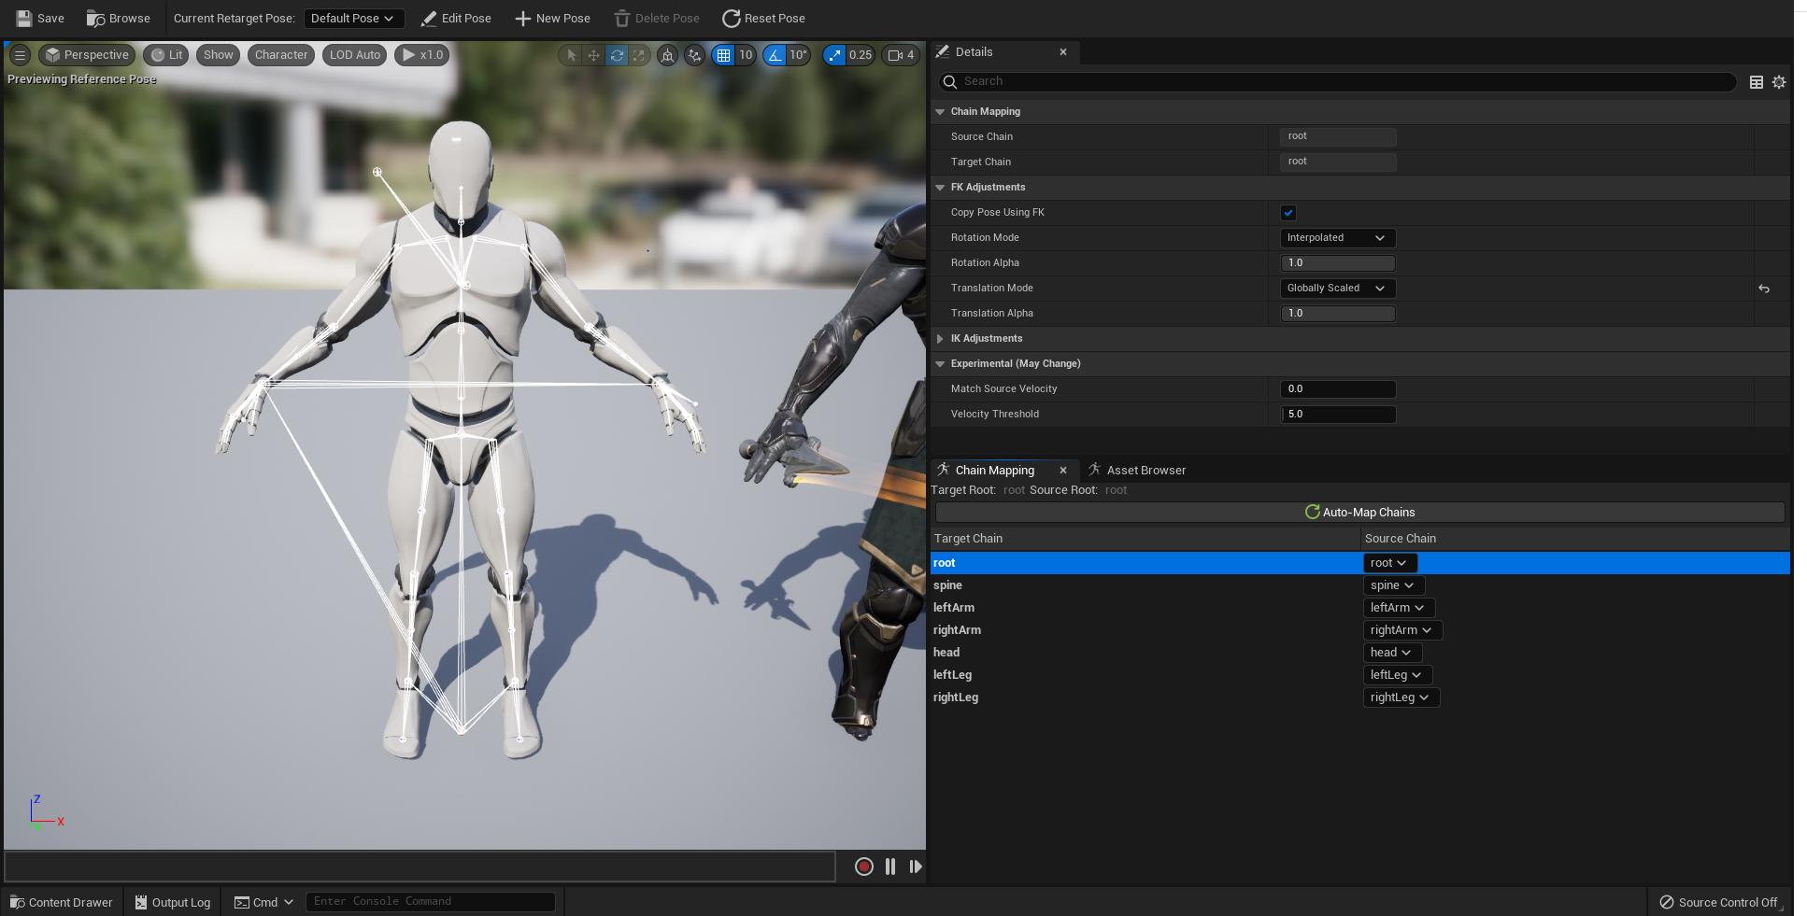Click the record button below the viewport

click(x=863, y=867)
